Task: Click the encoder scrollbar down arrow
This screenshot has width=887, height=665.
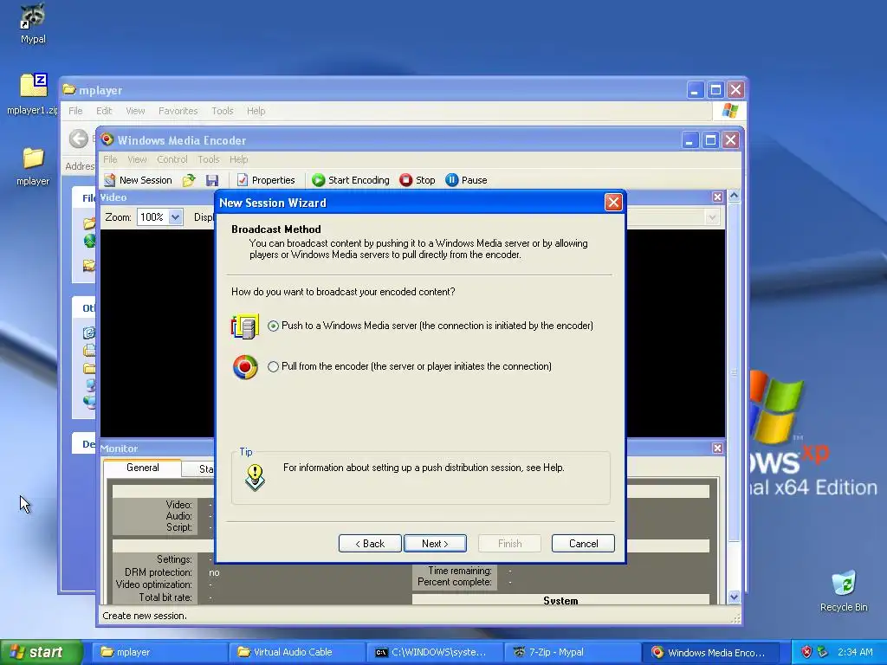Action: [734, 597]
